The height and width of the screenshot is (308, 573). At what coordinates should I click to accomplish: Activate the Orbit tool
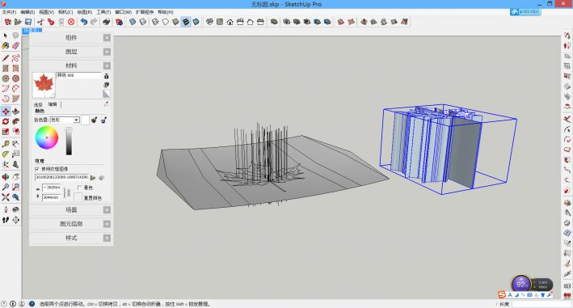pos(5,177)
